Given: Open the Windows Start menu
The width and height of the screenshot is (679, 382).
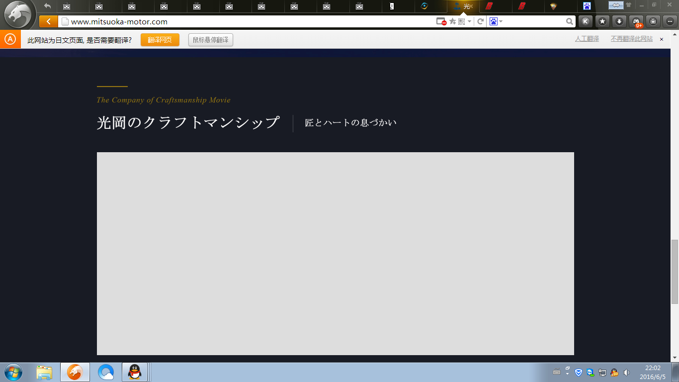Looking at the screenshot, I should click(x=13, y=372).
